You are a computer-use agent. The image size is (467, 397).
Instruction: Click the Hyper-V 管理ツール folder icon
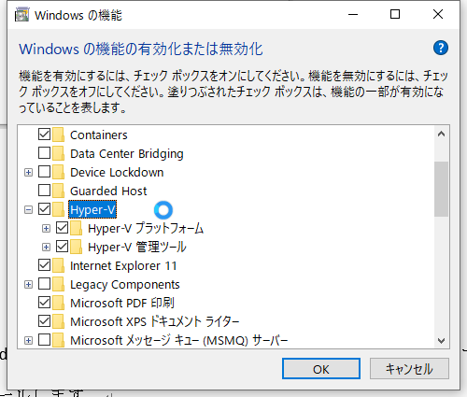[x=77, y=247]
